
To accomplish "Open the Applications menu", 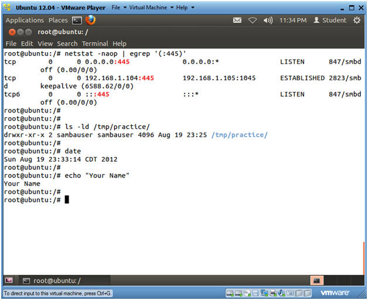I will coord(25,21).
